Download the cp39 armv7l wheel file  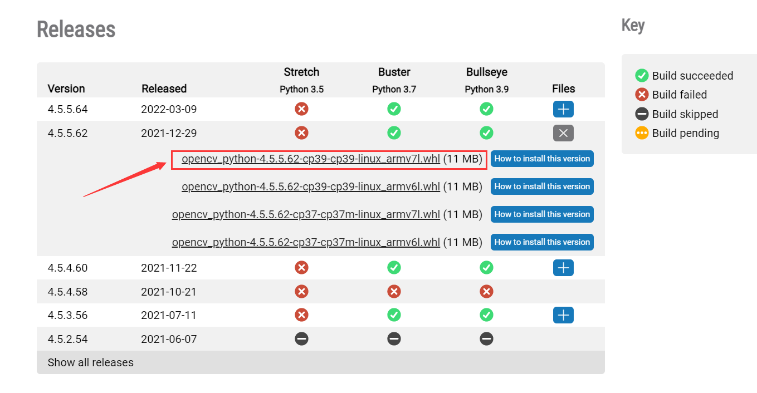point(311,159)
